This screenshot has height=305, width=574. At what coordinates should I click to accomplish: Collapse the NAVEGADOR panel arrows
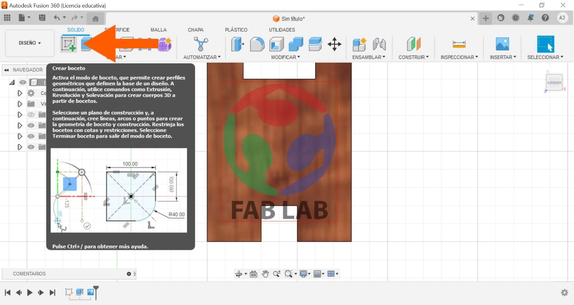(6, 70)
